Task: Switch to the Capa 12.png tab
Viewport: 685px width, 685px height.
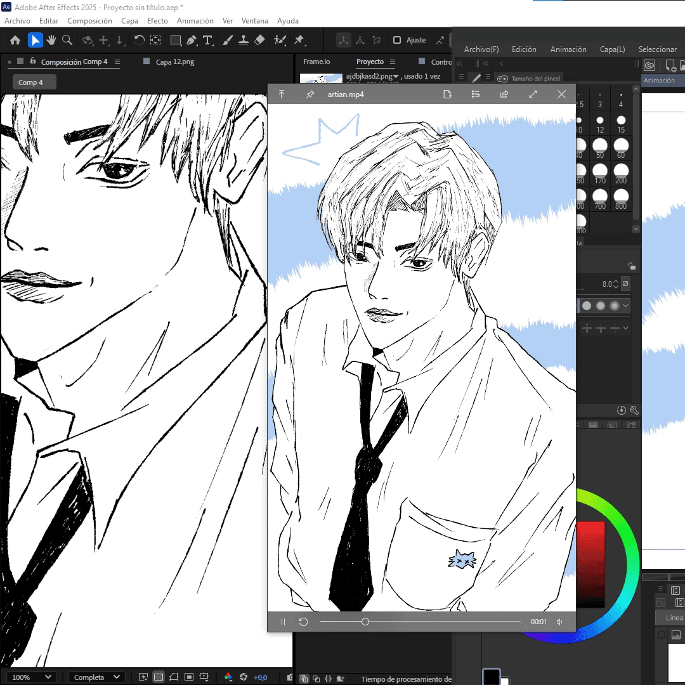Action: point(175,62)
